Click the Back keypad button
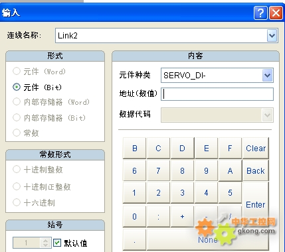285x252 pixels. (x=256, y=170)
